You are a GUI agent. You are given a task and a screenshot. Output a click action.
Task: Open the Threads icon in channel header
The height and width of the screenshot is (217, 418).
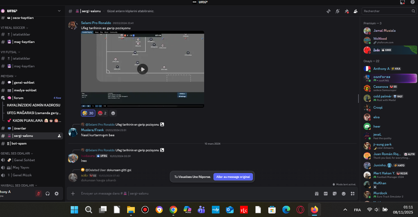click(329, 11)
